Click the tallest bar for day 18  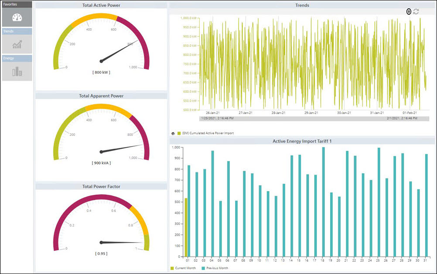pyautogui.click(x=323, y=202)
